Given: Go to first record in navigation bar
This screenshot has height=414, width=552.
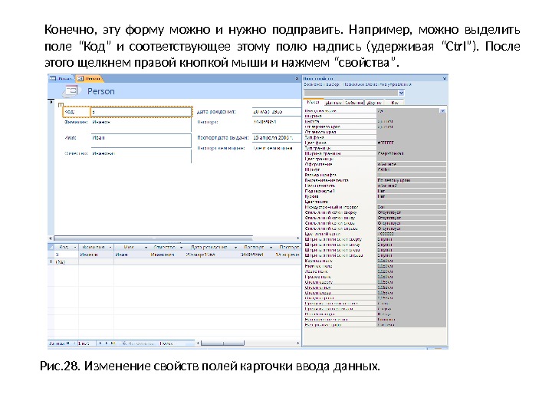Looking at the screenshot, I should pos(68,343).
